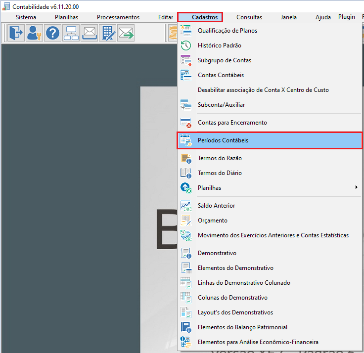364x353 pixels.
Task: Open Contas Contábeis entry
Action: pyautogui.click(x=270, y=75)
